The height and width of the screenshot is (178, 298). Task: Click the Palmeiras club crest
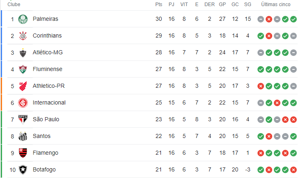pyautogui.click(x=23, y=19)
